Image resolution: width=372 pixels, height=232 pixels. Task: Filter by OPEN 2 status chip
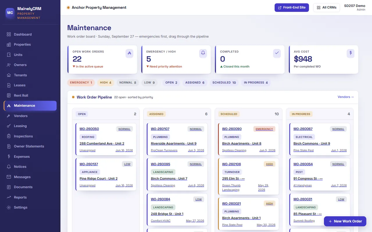[x=171, y=83]
